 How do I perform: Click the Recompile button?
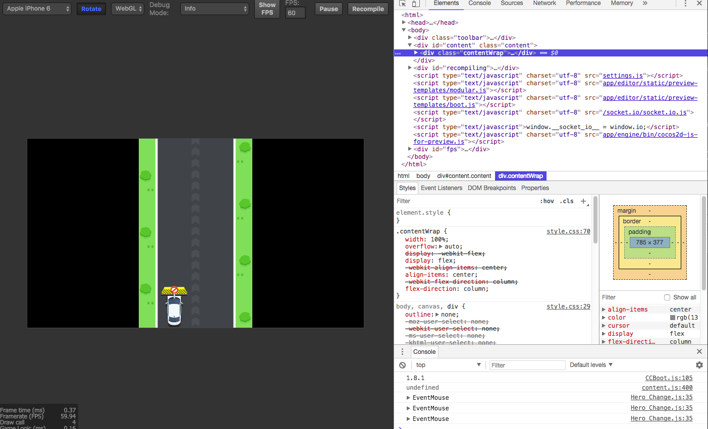pos(368,9)
